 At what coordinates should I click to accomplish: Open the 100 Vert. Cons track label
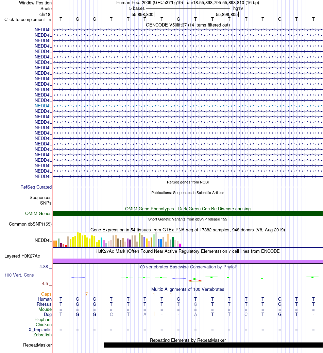point(19,275)
